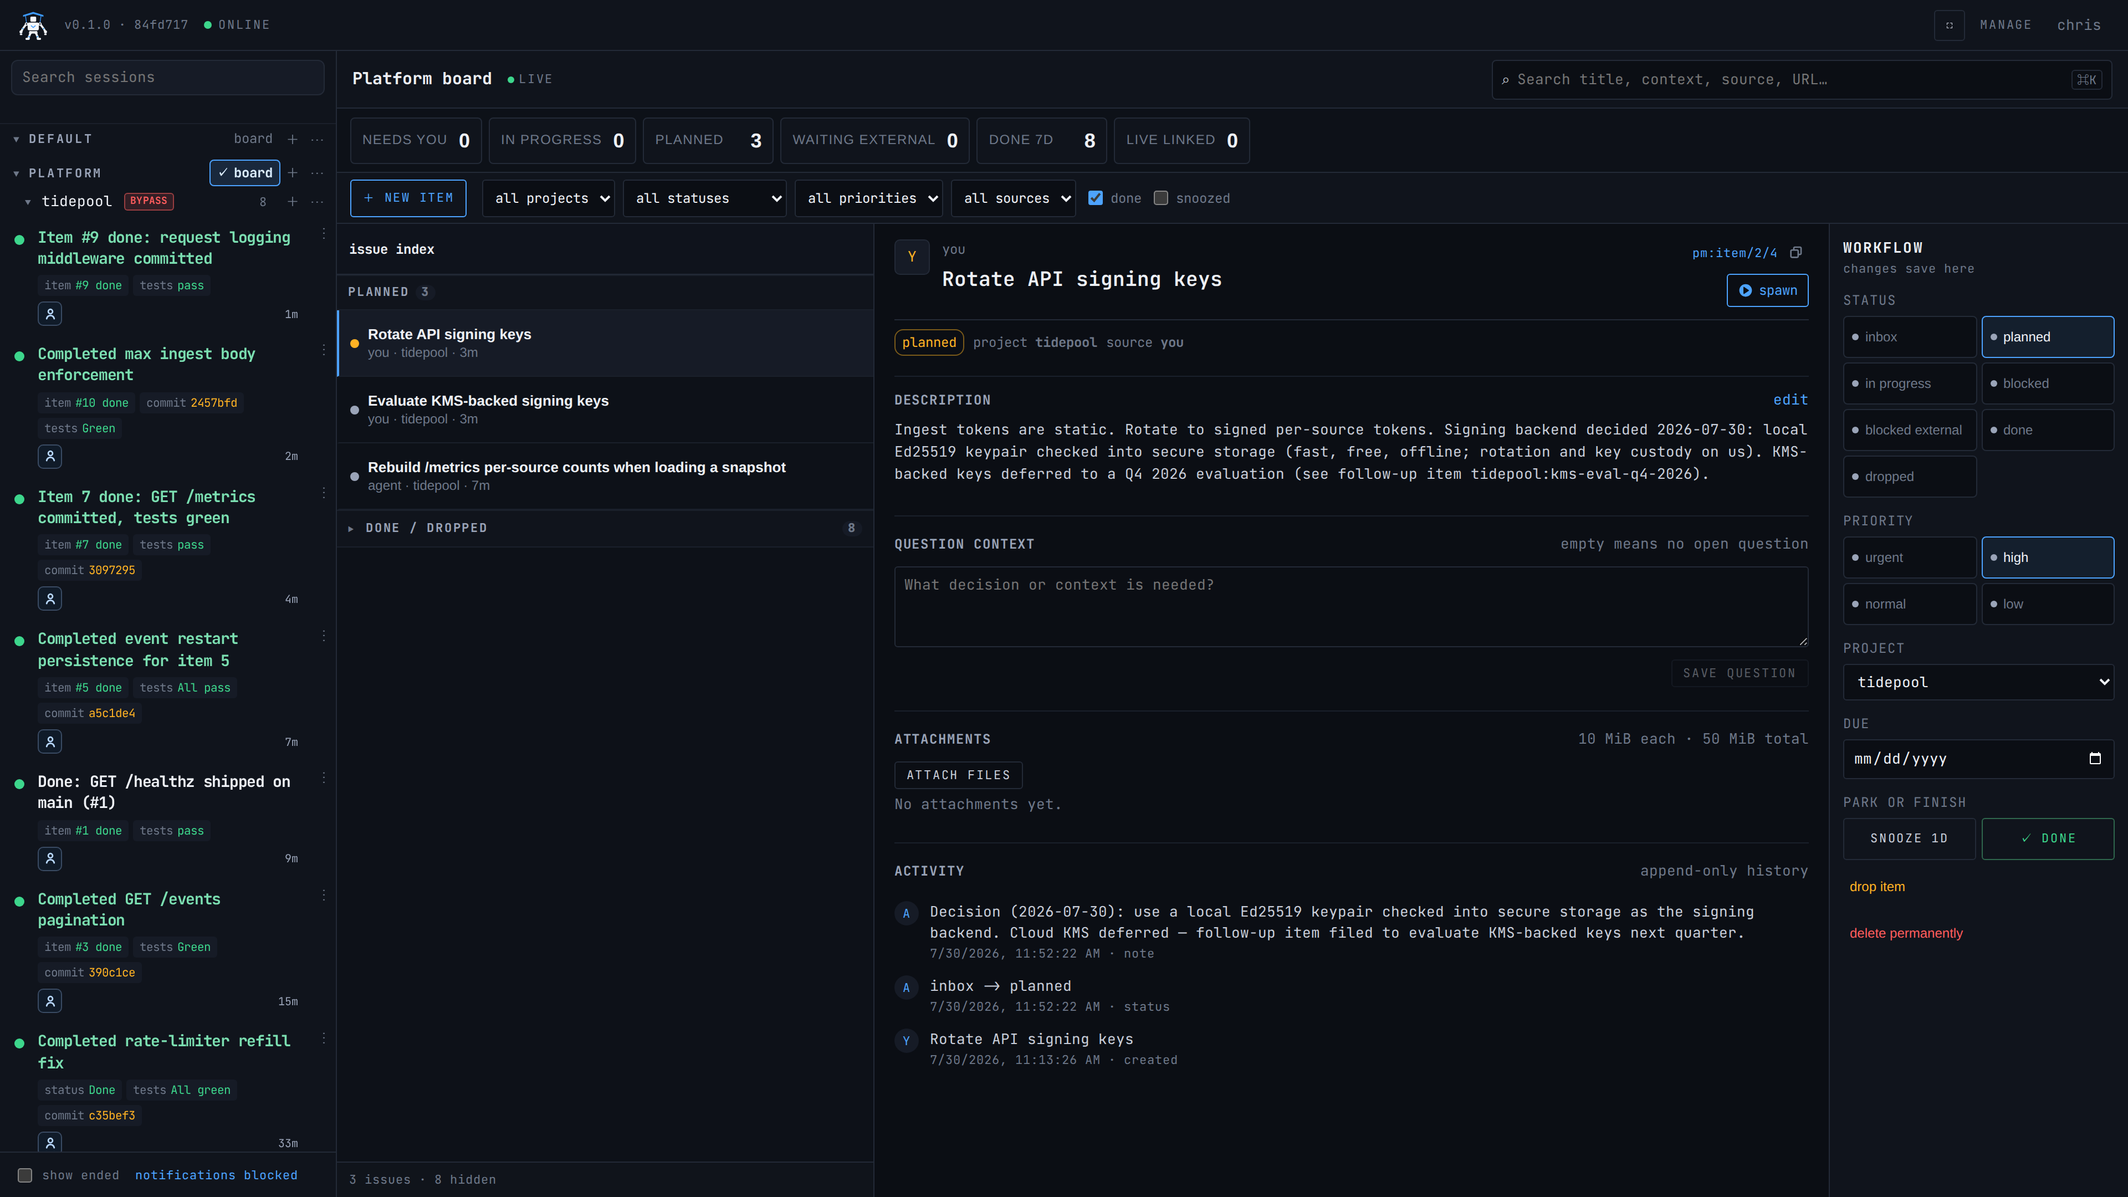Open Evaluate KMS-backed signing keys issue

[x=605, y=410]
